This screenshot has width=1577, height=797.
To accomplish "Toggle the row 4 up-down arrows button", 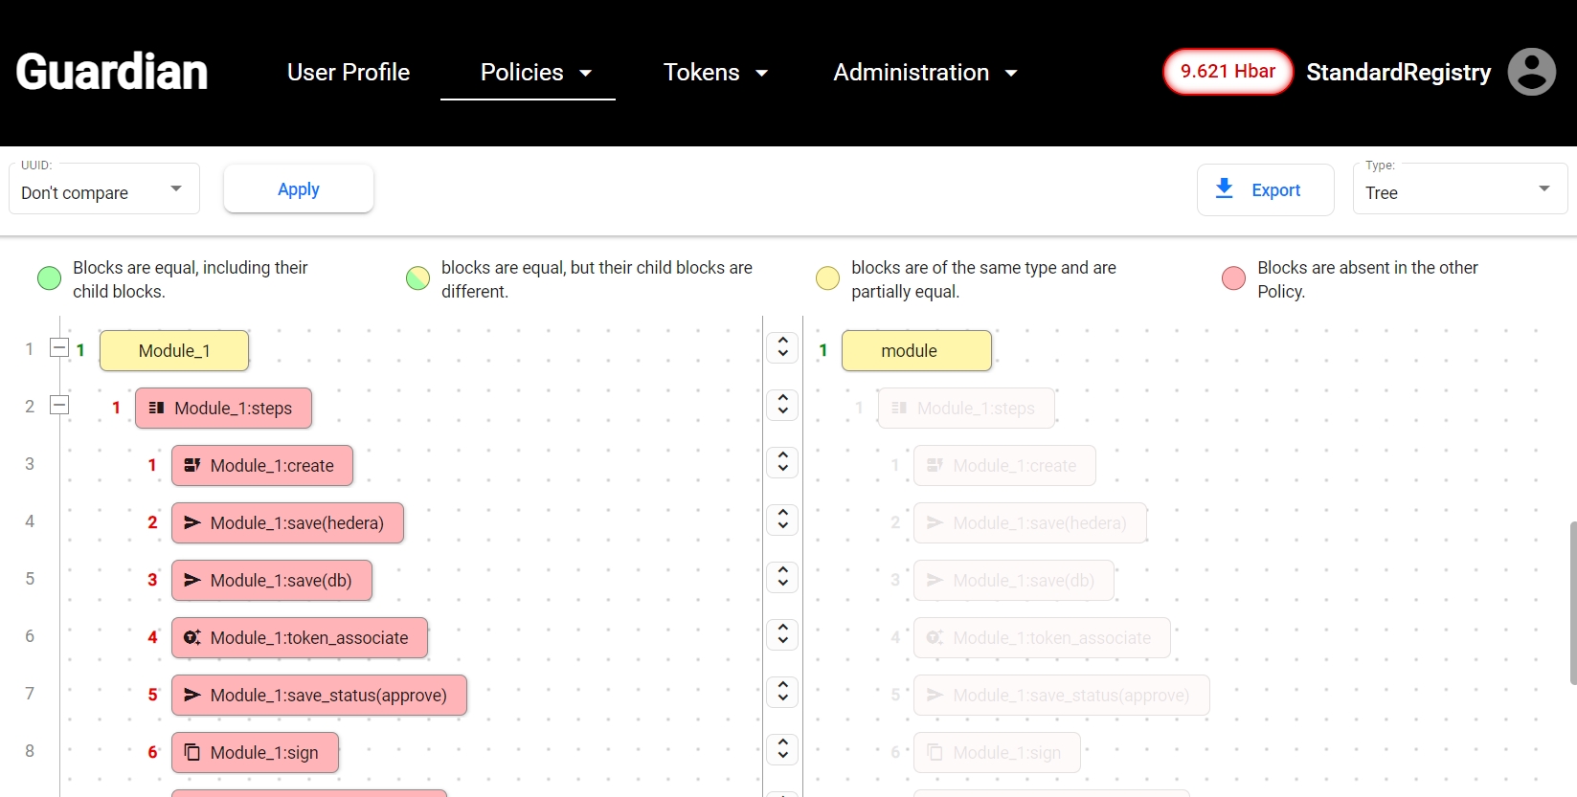I will (782, 520).
